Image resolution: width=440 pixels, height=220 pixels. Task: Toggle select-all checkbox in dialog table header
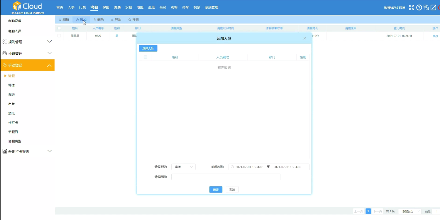pyautogui.click(x=145, y=57)
